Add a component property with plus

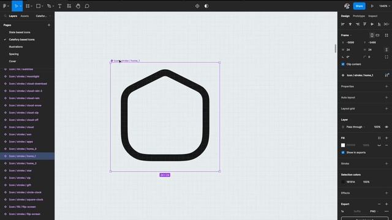coord(386,86)
